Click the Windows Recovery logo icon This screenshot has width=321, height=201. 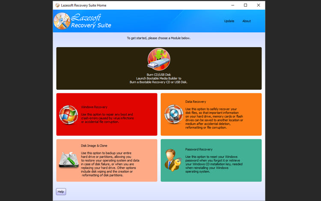(x=68, y=114)
